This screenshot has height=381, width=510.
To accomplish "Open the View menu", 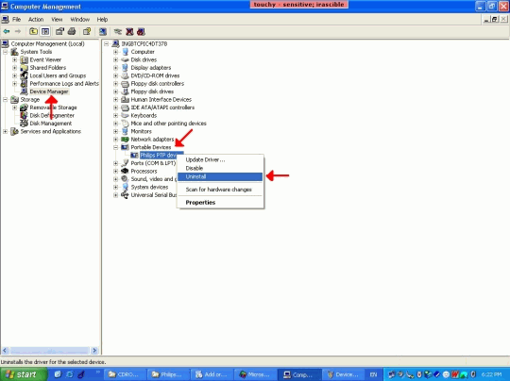I will [x=57, y=20].
